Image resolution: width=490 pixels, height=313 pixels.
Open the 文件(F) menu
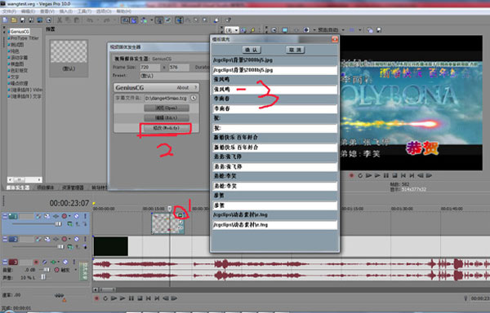point(9,11)
